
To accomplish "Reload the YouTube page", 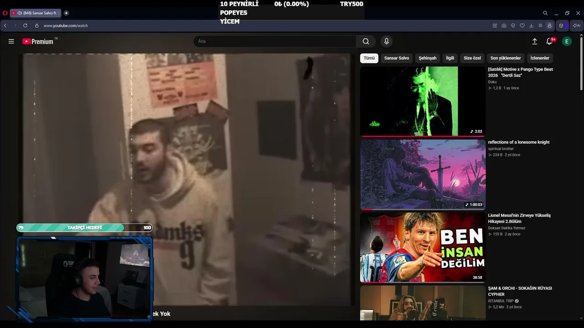I will point(25,26).
